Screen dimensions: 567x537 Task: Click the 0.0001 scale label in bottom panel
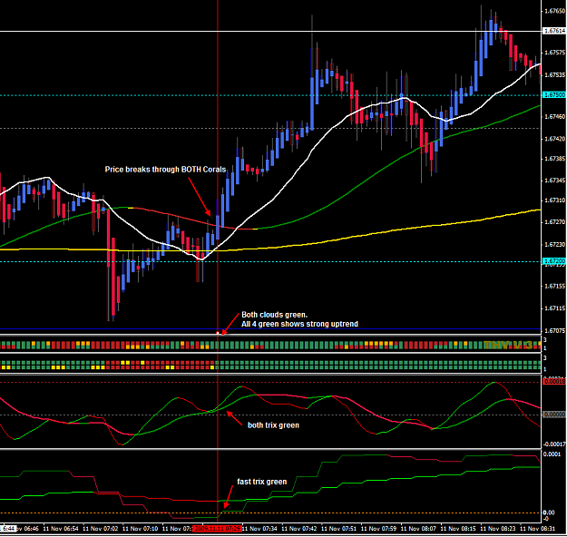(x=552, y=454)
